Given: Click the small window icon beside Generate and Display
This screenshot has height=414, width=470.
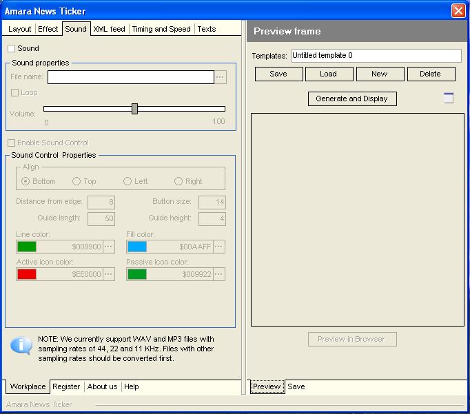Looking at the screenshot, I should pos(448,98).
